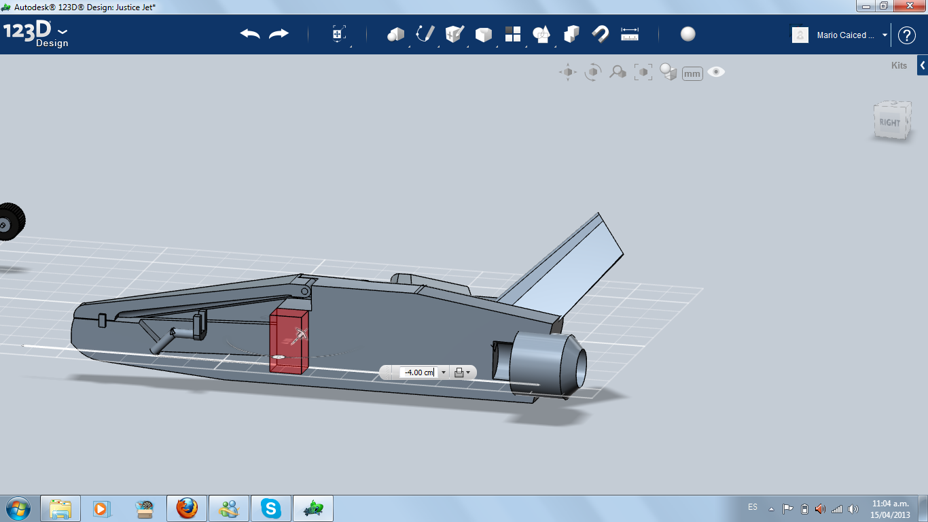Show hidden system tray icons
928x522 pixels.
[x=771, y=508]
